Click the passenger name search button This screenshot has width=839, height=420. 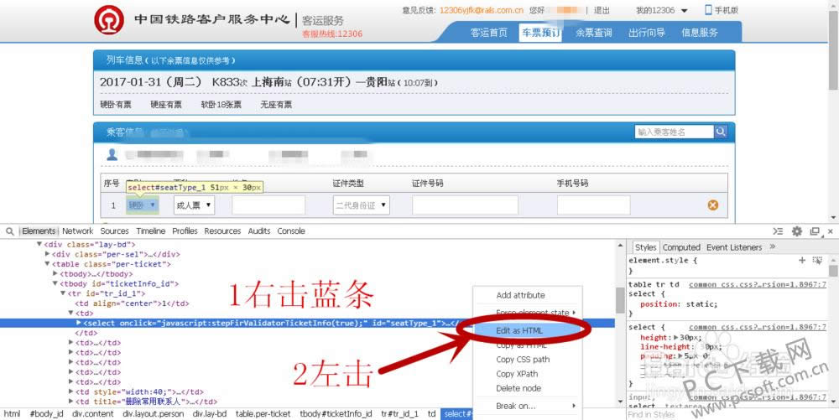pos(721,132)
